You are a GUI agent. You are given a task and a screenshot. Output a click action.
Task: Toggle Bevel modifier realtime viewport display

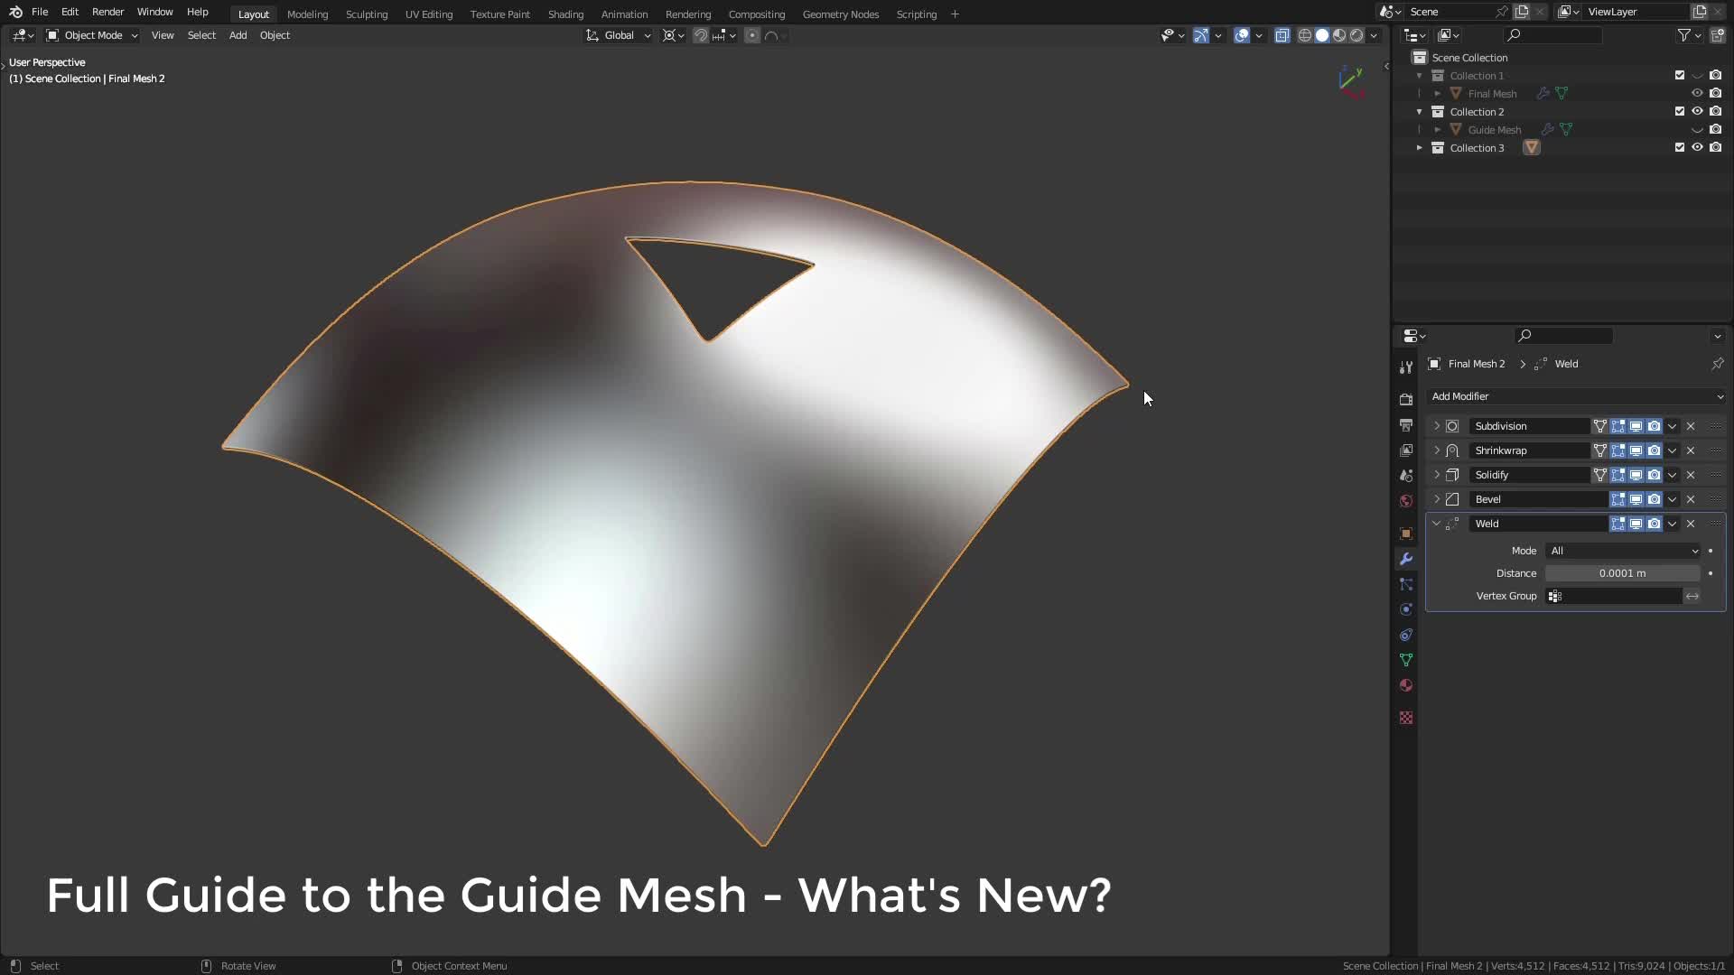click(x=1636, y=499)
